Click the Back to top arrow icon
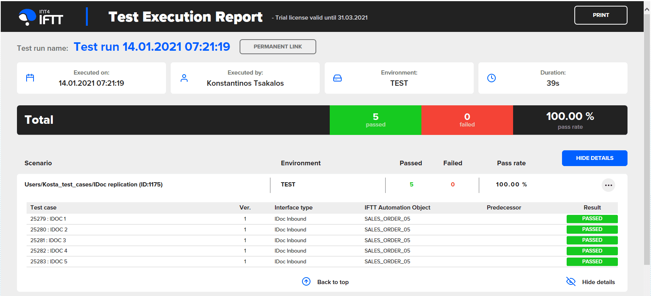This screenshot has width=651, height=296. point(306,282)
